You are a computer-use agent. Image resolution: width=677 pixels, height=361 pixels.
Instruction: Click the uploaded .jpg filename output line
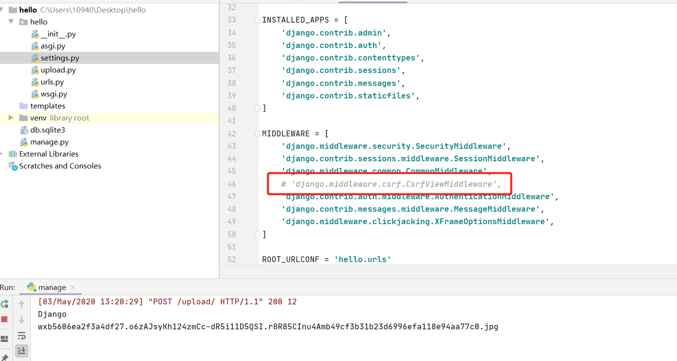[x=268, y=327]
